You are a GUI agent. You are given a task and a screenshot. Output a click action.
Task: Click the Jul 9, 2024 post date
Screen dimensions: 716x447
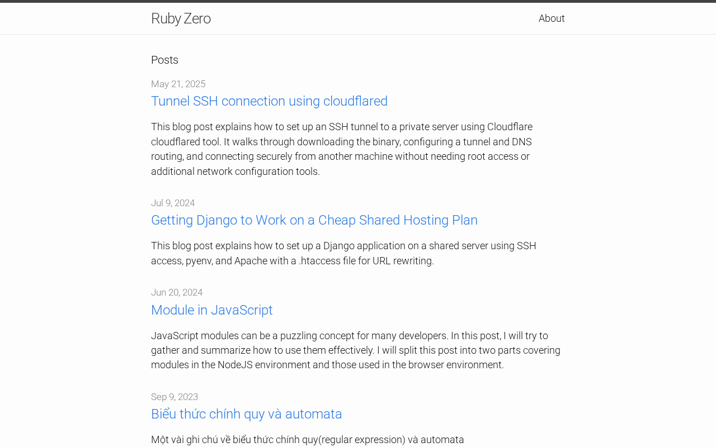pyautogui.click(x=173, y=203)
